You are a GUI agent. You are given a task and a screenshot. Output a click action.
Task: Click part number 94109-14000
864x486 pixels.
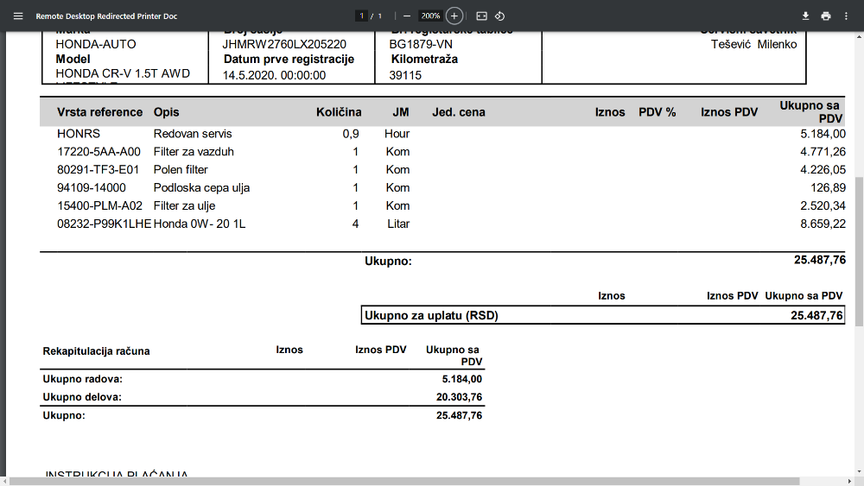click(92, 188)
